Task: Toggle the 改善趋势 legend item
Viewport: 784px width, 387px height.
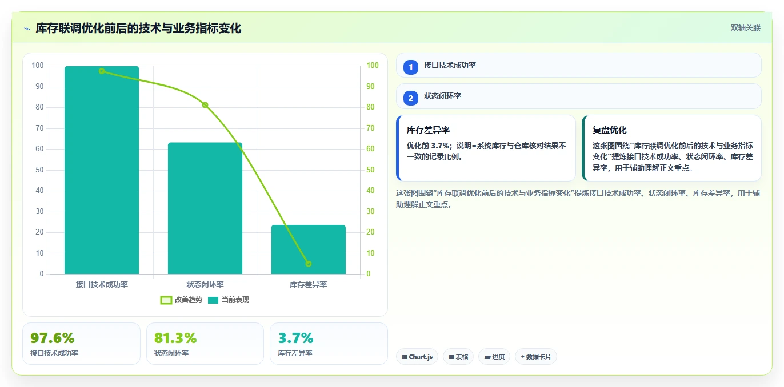Action: click(x=181, y=300)
